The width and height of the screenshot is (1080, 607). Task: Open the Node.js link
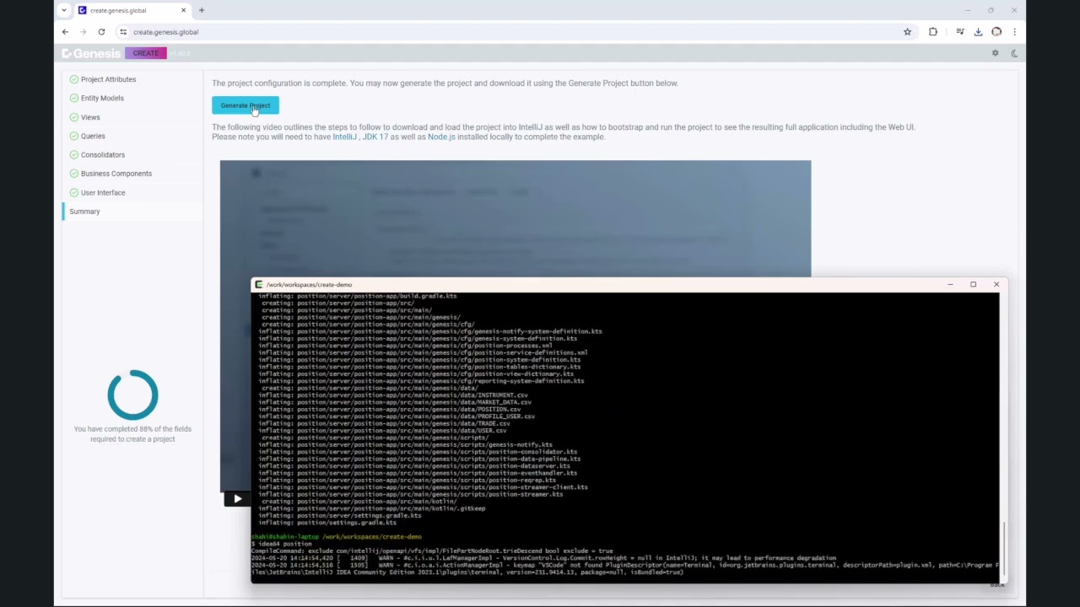click(441, 137)
